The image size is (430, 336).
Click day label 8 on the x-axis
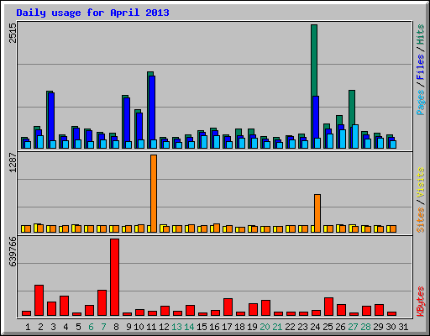pos(116,327)
